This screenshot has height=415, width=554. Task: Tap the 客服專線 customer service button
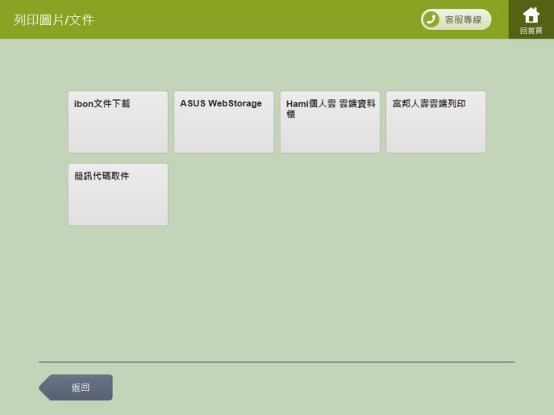click(x=456, y=19)
